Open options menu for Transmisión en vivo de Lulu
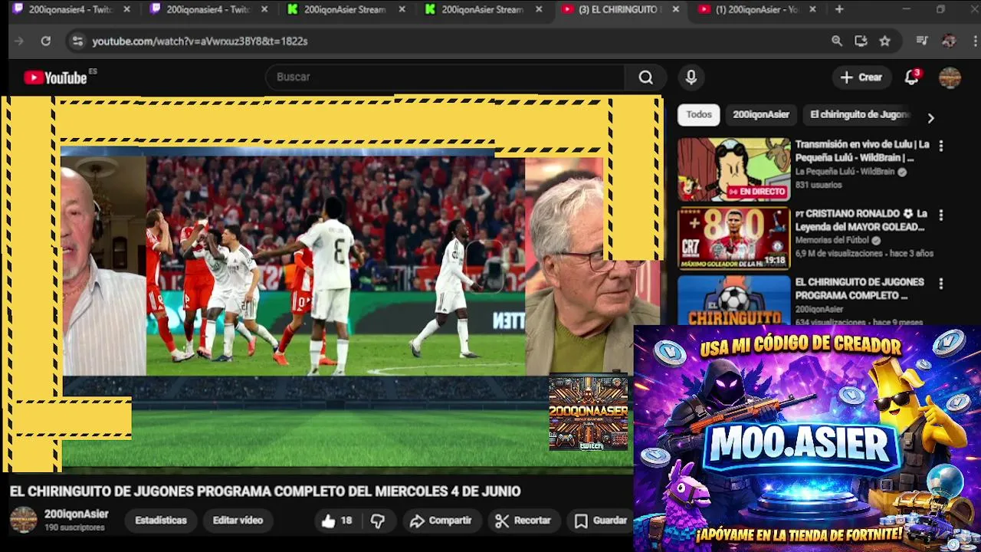Image resolution: width=981 pixels, height=552 pixels. [x=940, y=146]
